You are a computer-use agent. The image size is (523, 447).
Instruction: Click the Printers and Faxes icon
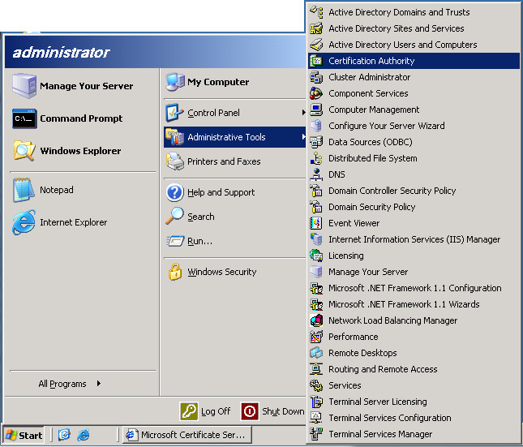(x=175, y=161)
